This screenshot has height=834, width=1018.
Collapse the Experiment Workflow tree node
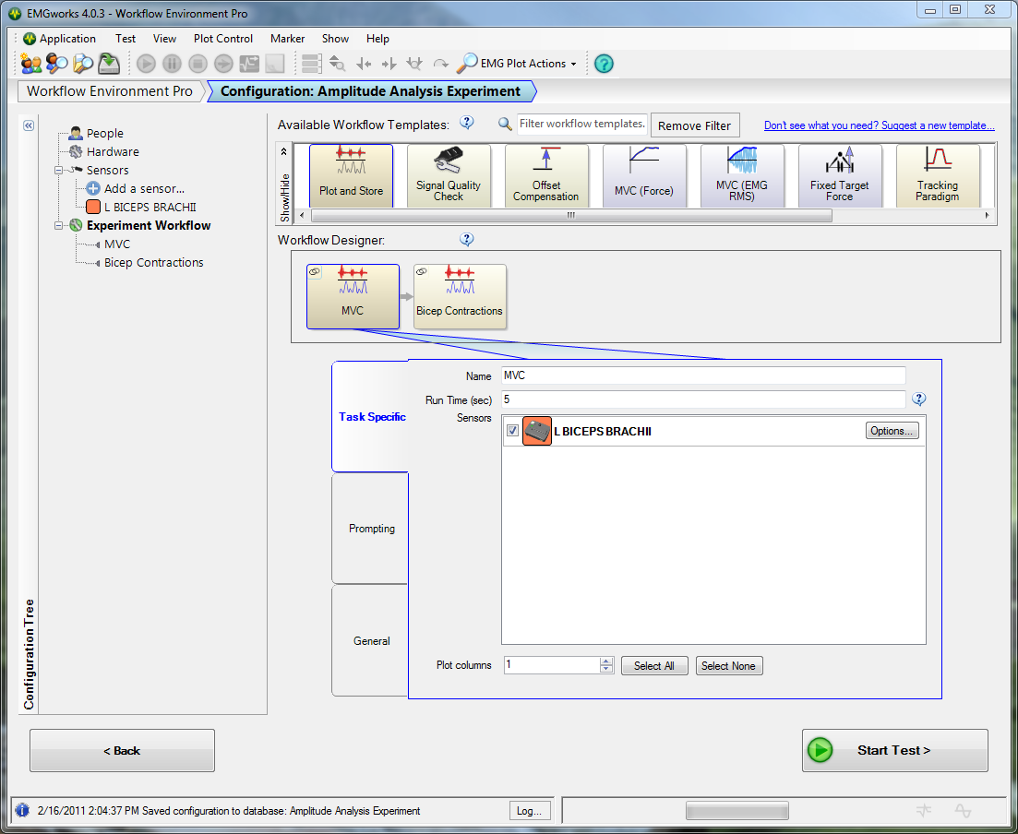tap(59, 226)
